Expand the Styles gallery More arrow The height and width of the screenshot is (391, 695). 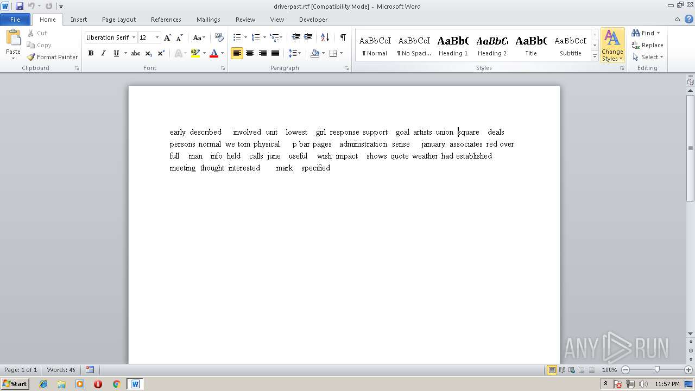coord(595,56)
